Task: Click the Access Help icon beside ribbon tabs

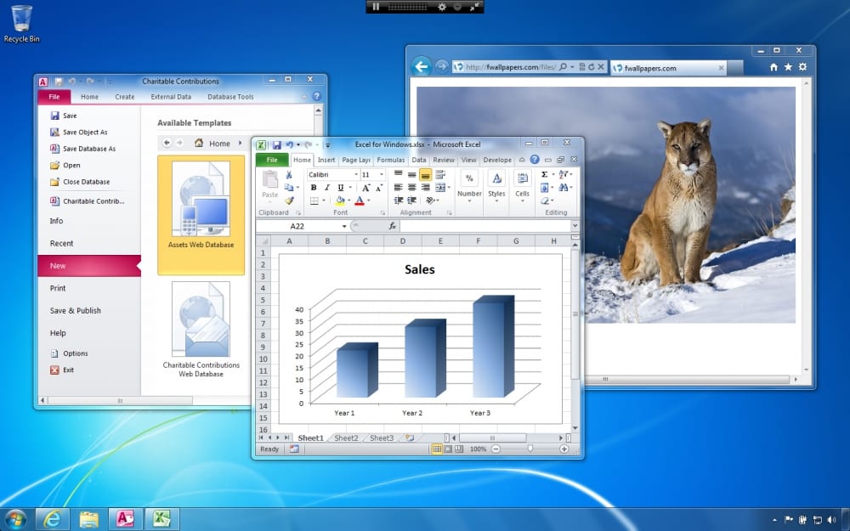Action: (x=317, y=97)
